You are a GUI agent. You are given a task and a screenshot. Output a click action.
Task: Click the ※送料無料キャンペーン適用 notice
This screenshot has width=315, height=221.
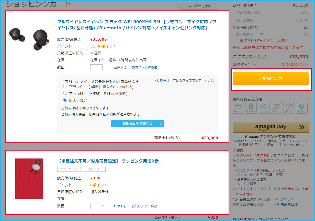tap(264, 40)
